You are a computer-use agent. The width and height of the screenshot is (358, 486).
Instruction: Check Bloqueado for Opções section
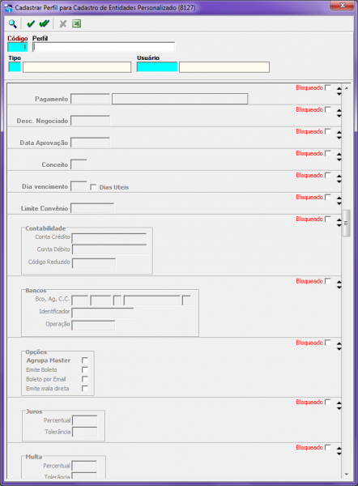[327, 343]
